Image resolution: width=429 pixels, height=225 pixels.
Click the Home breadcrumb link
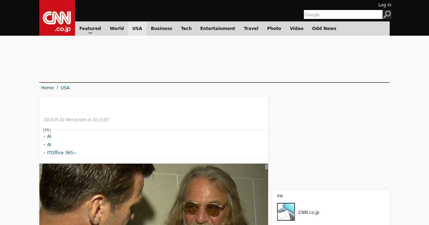[x=47, y=88]
